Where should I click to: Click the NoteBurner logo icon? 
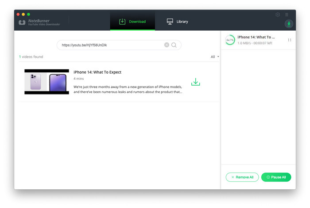pyautogui.click(x=22, y=22)
